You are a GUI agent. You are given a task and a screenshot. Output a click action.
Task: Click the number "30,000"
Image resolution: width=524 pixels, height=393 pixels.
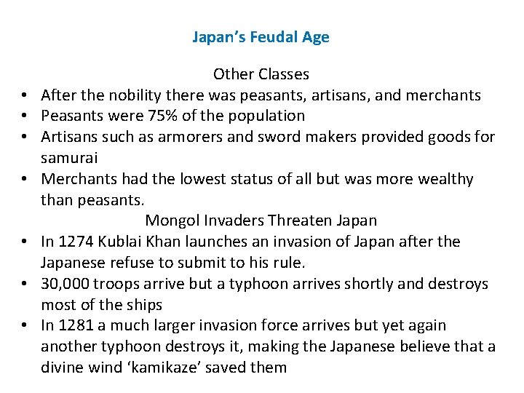[65, 284]
